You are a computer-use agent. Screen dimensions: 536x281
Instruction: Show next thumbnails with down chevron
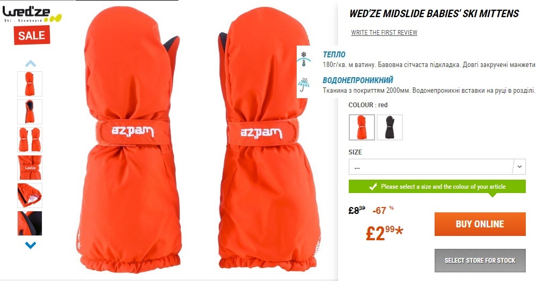31,245
